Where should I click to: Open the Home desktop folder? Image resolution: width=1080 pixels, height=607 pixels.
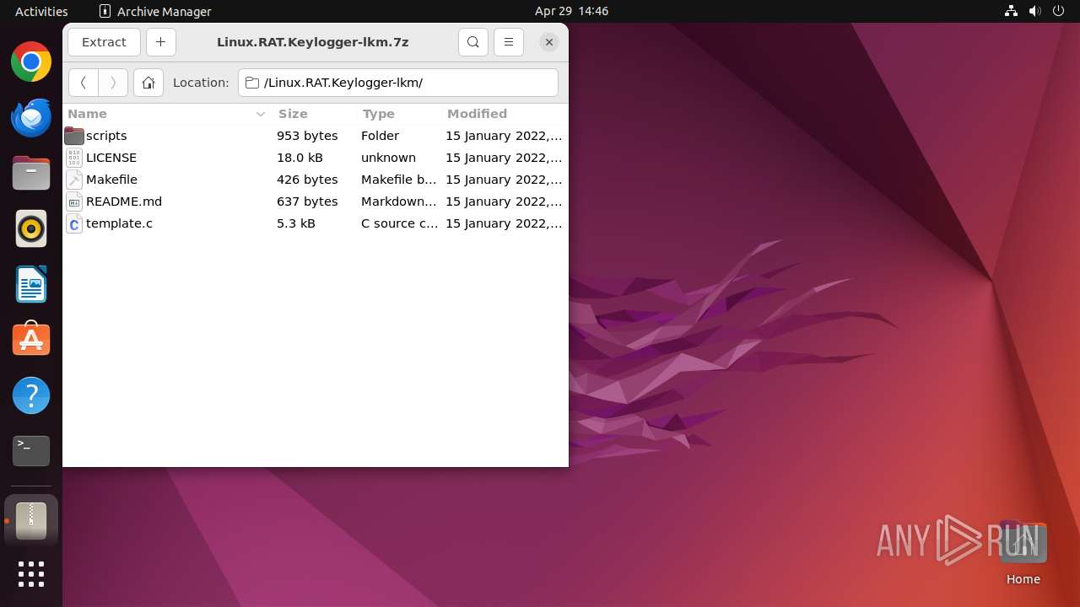[x=1023, y=553]
